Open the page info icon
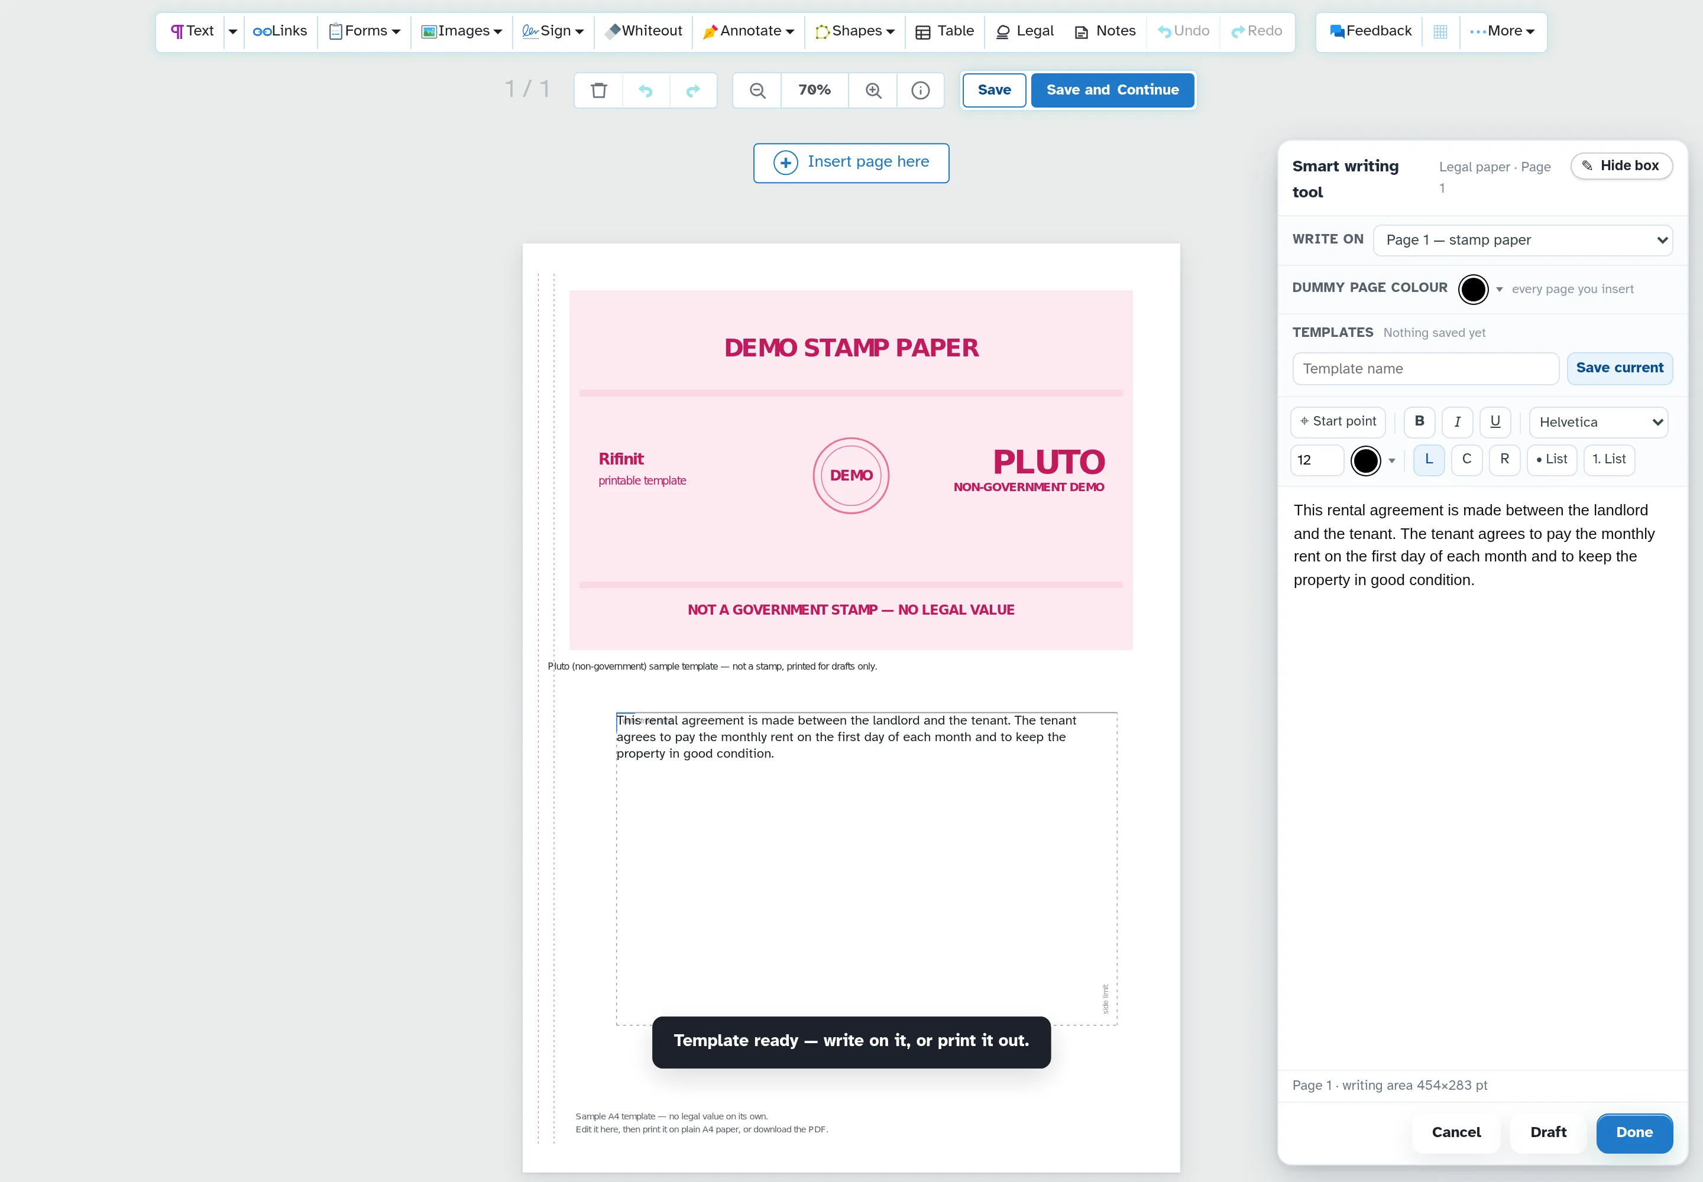Viewport: 1703px width, 1182px height. (x=920, y=90)
